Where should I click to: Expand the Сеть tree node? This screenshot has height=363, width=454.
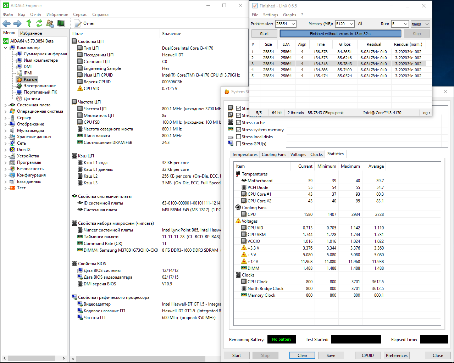click(x=5, y=143)
